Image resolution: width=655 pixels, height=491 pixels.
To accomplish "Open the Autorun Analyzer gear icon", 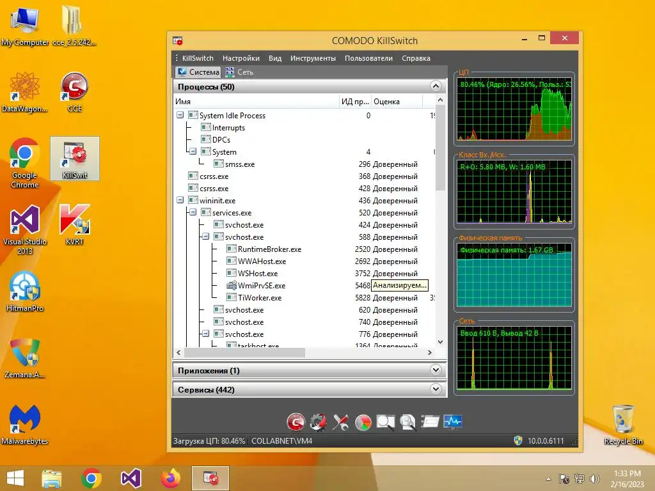I will pyautogui.click(x=319, y=422).
